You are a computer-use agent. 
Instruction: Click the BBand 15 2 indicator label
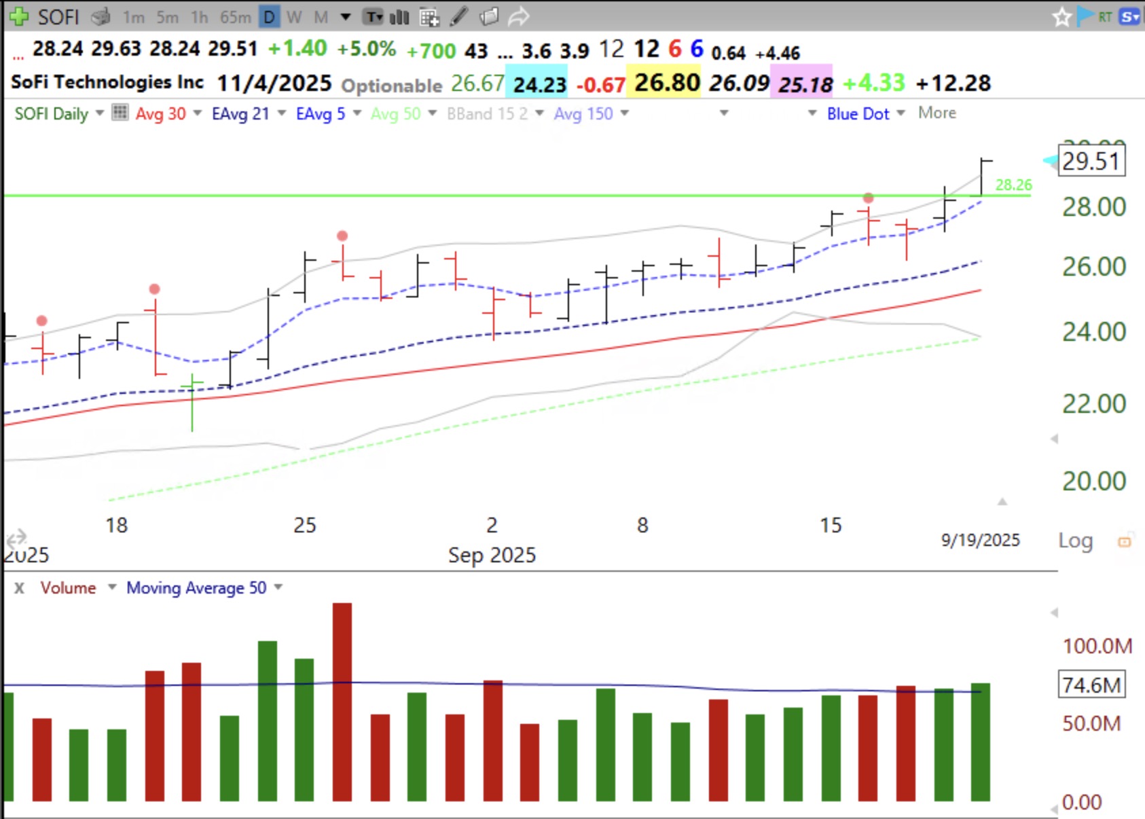(x=487, y=113)
